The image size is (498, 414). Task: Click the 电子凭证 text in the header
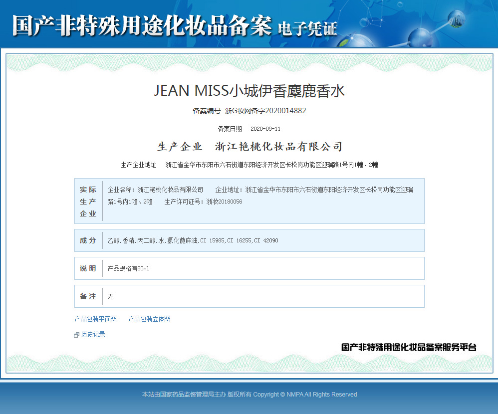coord(307,28)
